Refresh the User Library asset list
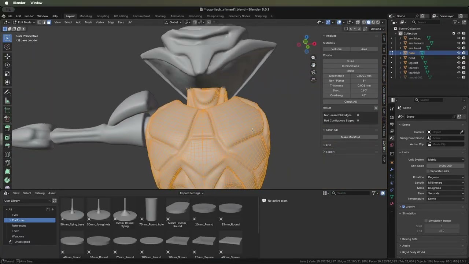The image size is (469, 264). tap(55, 201)
